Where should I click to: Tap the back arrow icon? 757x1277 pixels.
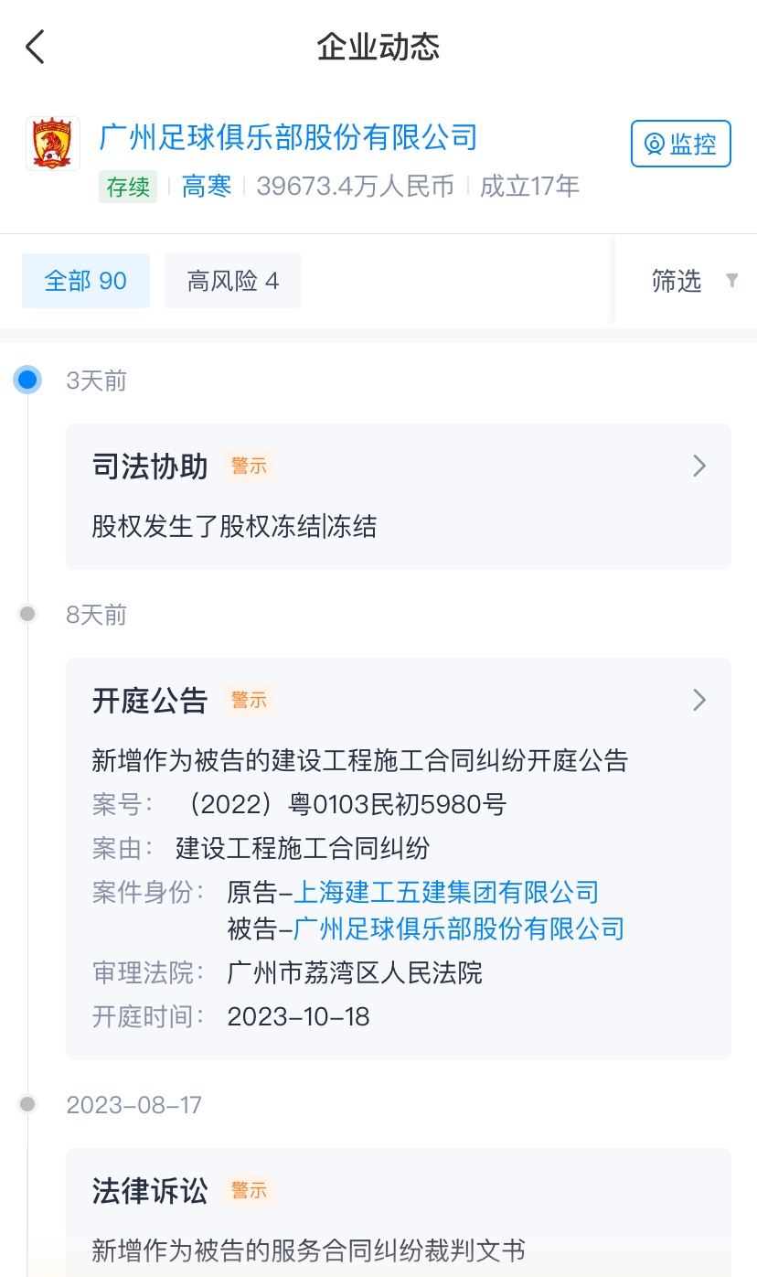click(x=35, y=47)
